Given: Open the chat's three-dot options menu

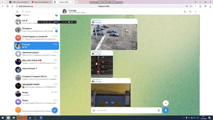Looking at the screenshot, I should point(196,12).
